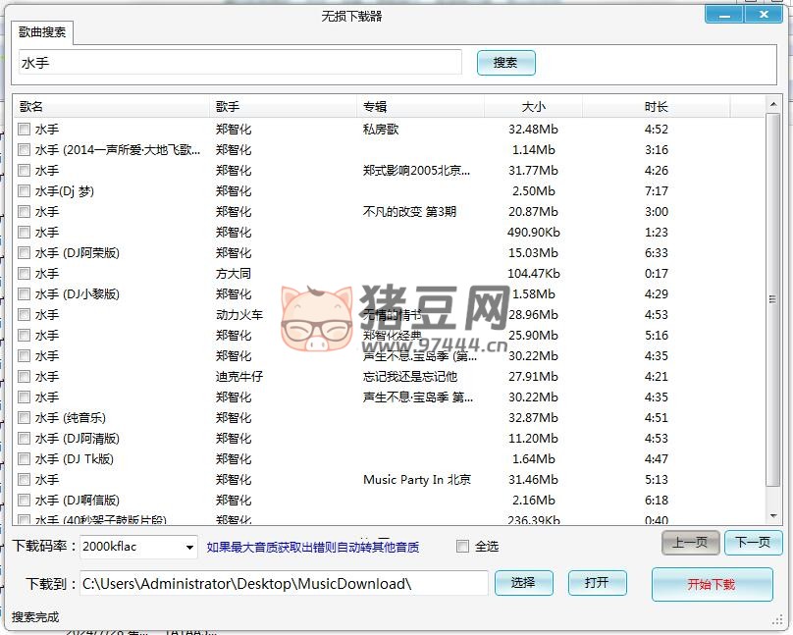Check the 水手 by 迪克牛仔 row
Image resolution: width=793 pixels, height=635 pixels.
point(24,377)
